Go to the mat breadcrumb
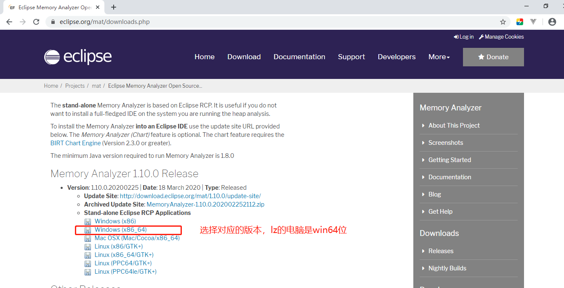This screenshot has height=288, width=564. (x=96, y=86)
